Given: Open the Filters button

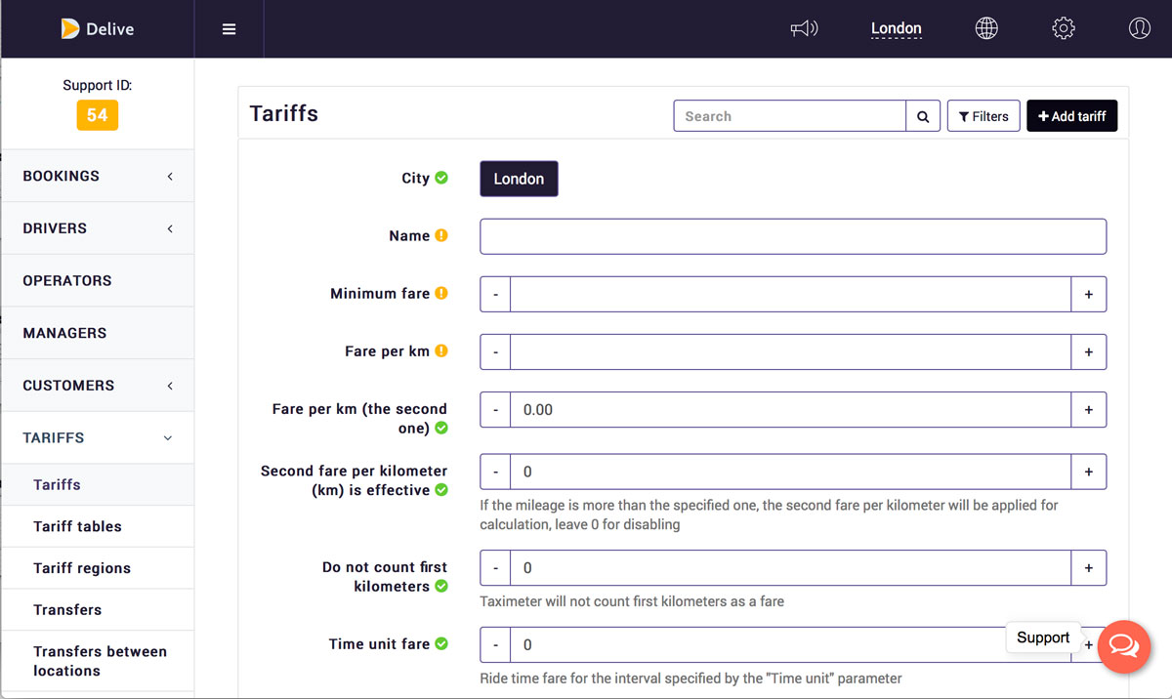Looking at the screenshot, I should click(984, 116).
